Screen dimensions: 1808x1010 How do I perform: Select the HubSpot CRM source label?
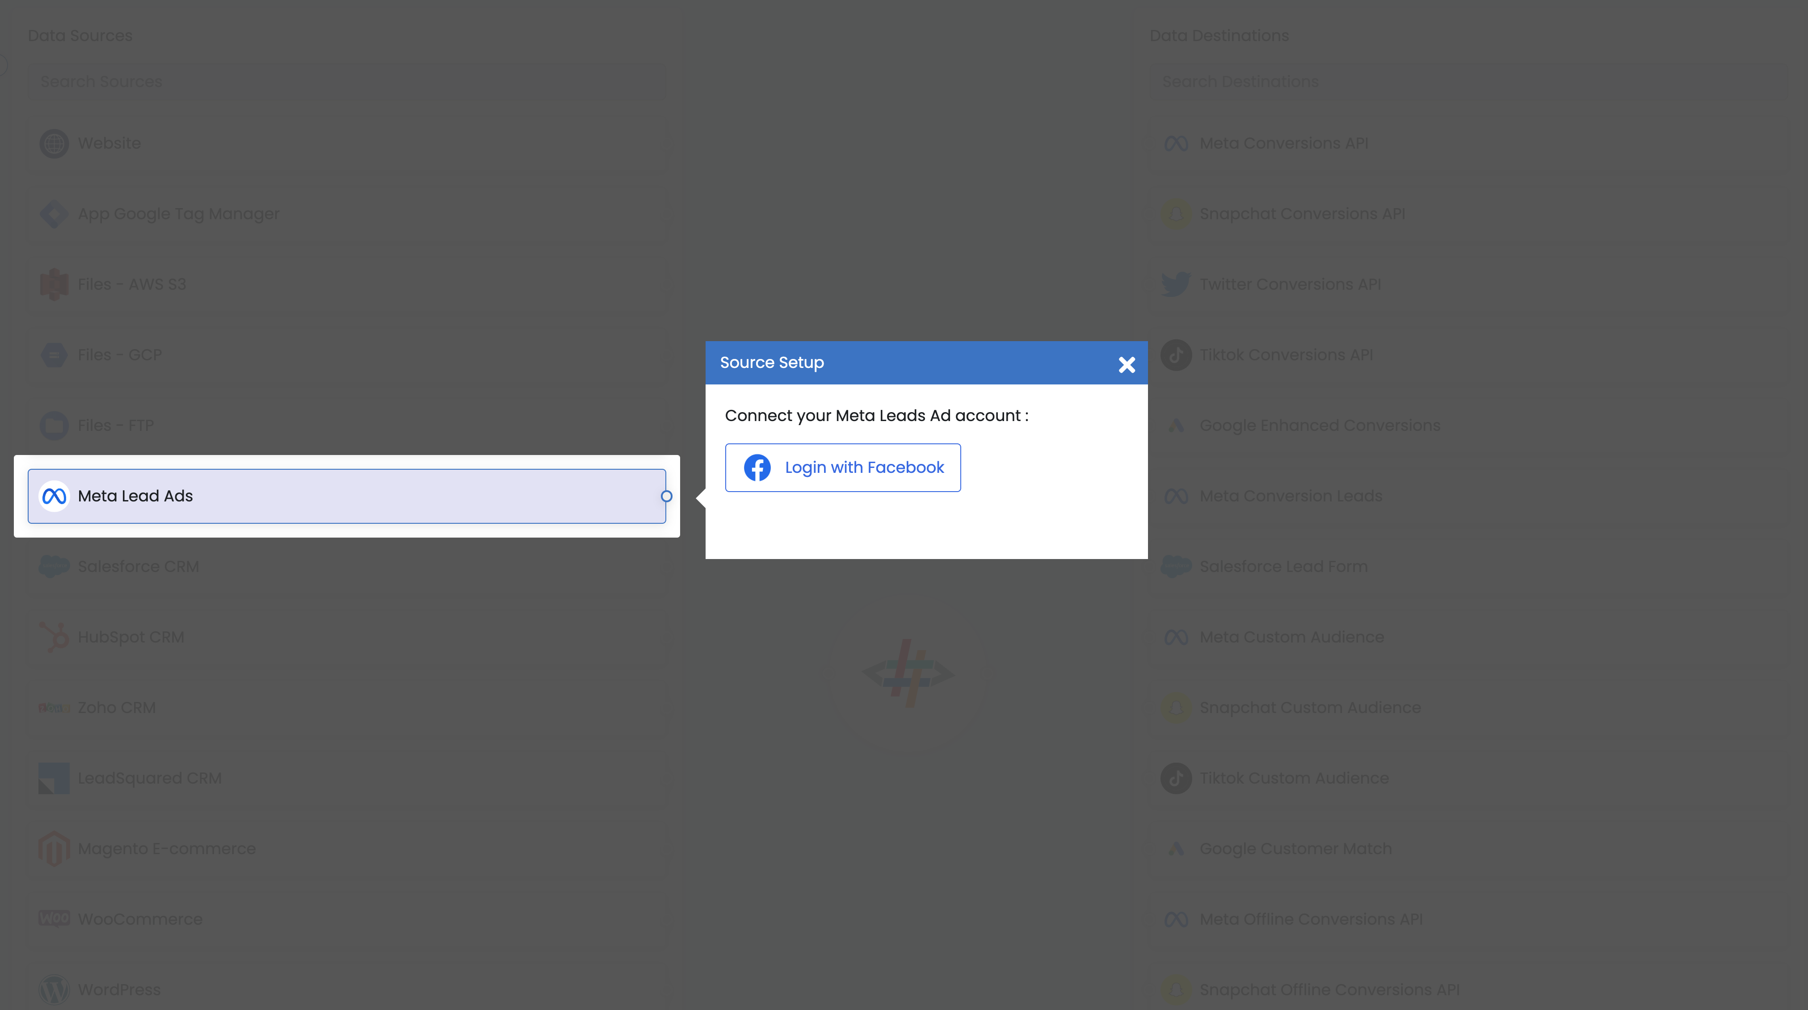[131, 637]
